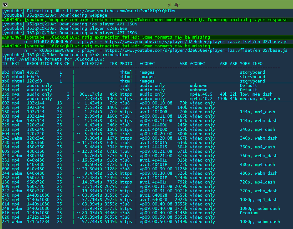Click the command prompt icon in the title bar
Image resolution: width=293 pixels, height=229 pixels.
[x=5, y=5]
